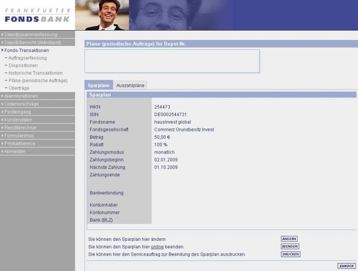Click the Kontoinhaber label
Image resolution: width=358 pixels, height=271 pixels.
(x=104, y=205)
